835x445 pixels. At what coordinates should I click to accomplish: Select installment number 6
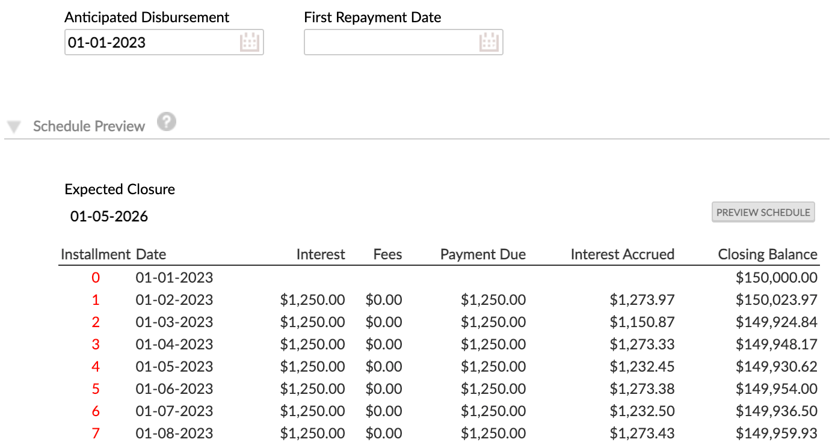point(96,411)
